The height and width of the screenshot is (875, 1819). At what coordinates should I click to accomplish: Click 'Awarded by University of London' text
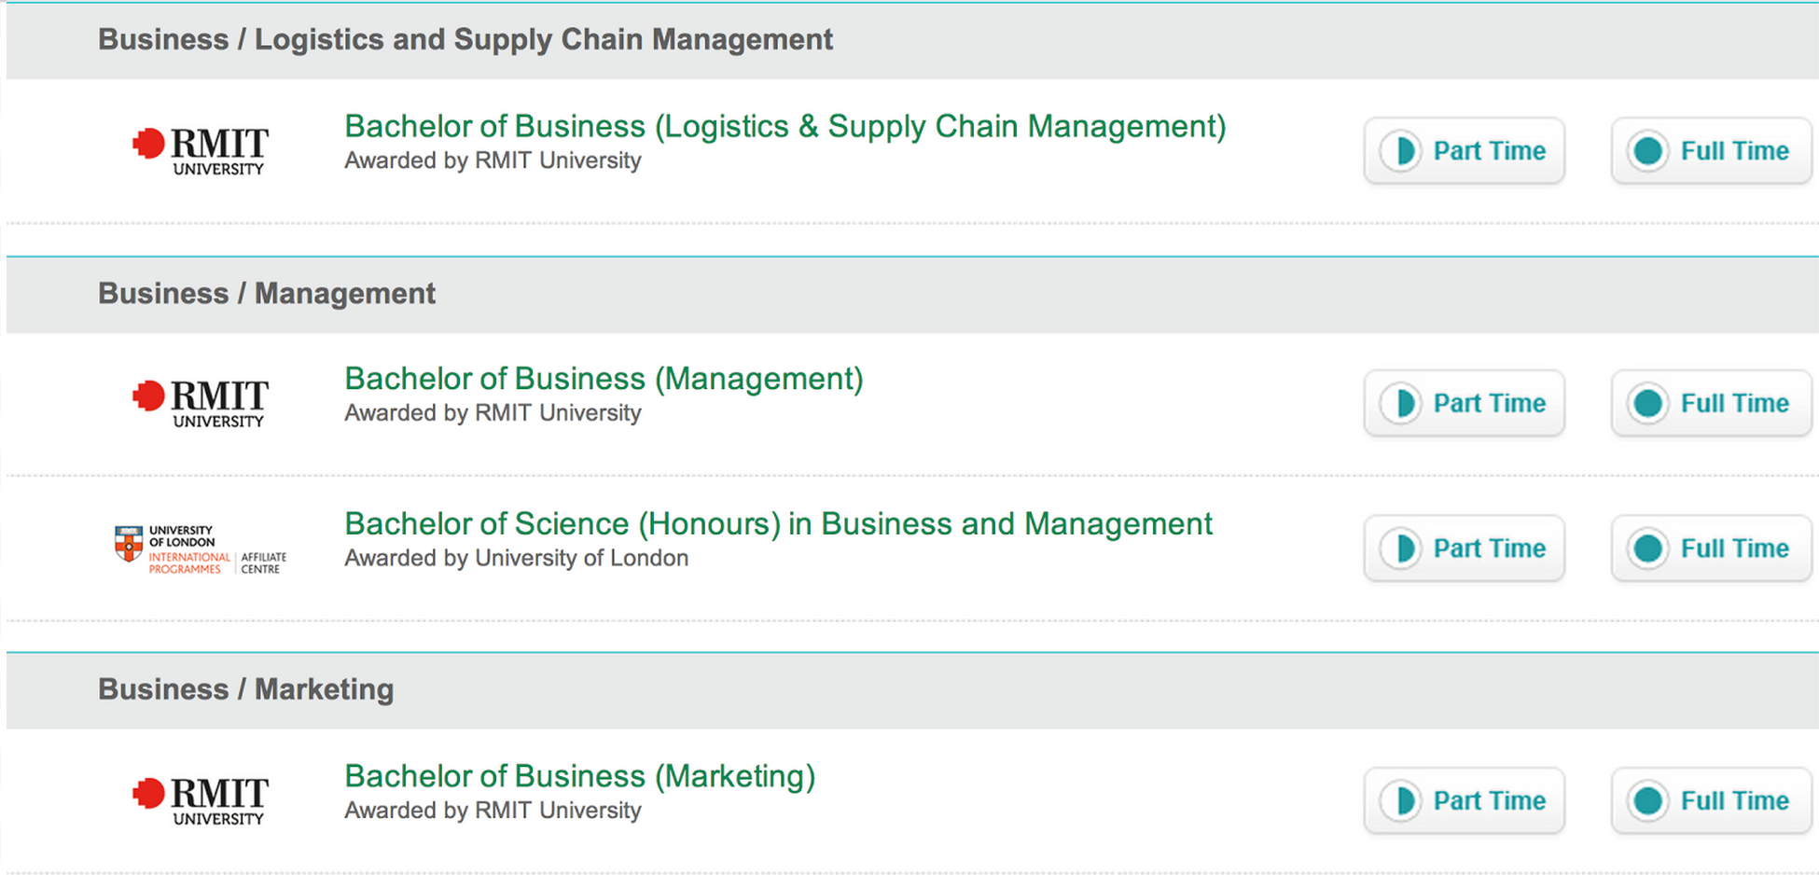(x=516, y=558)
